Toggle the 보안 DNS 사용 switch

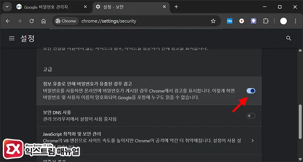coord(251,116)
